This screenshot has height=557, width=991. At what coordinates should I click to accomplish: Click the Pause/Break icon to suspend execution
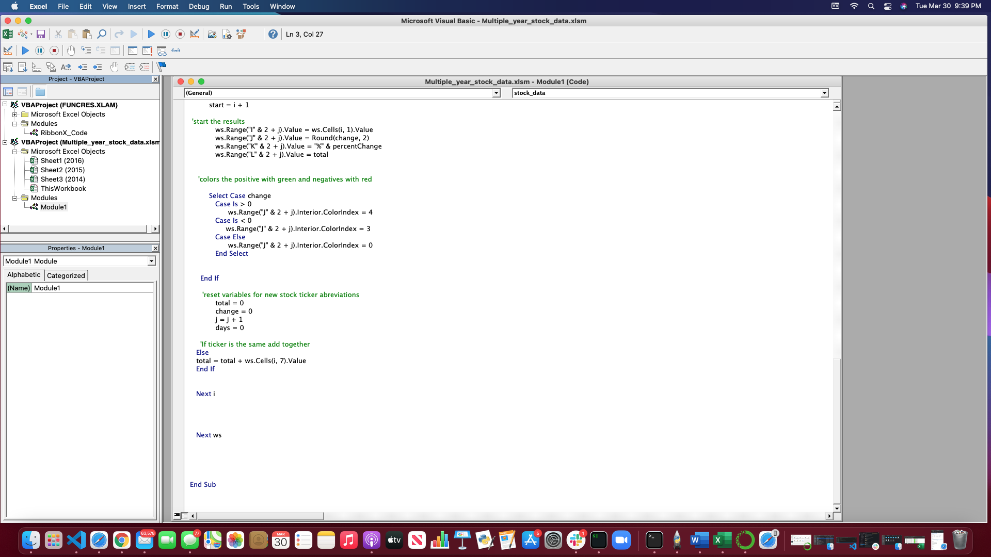(166, 34)
